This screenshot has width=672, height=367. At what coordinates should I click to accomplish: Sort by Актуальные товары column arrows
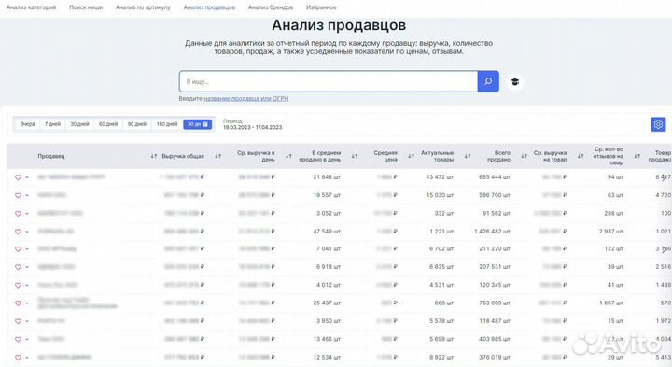click(468, 156)
